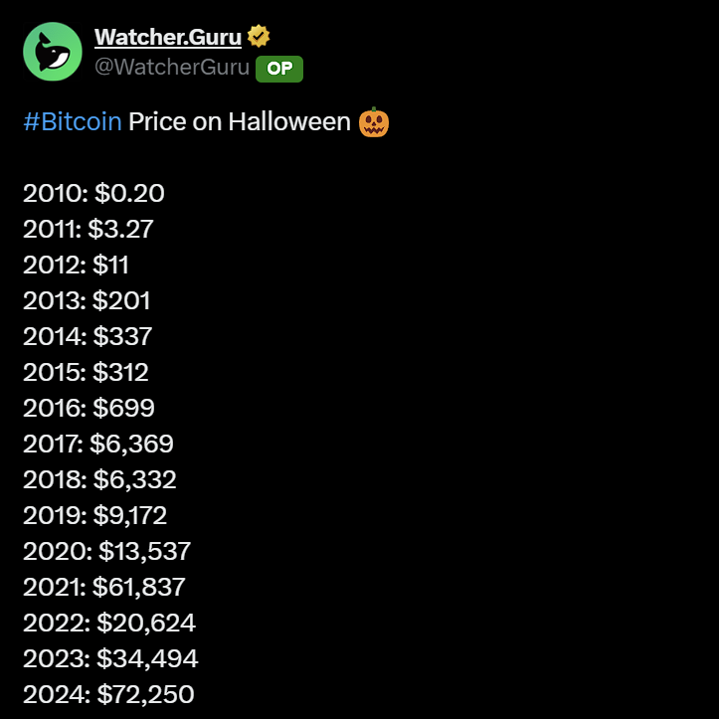The image size is (719, 719).
Task: Select the 2020: $13,537 line
Action: [x=107, y=552]
